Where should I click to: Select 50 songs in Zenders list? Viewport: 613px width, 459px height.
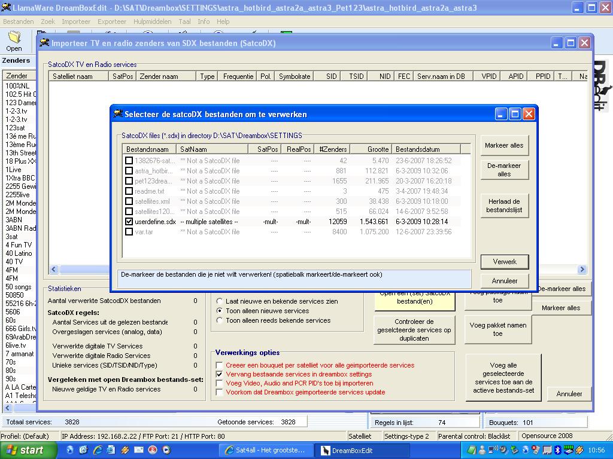click(20, 287)
